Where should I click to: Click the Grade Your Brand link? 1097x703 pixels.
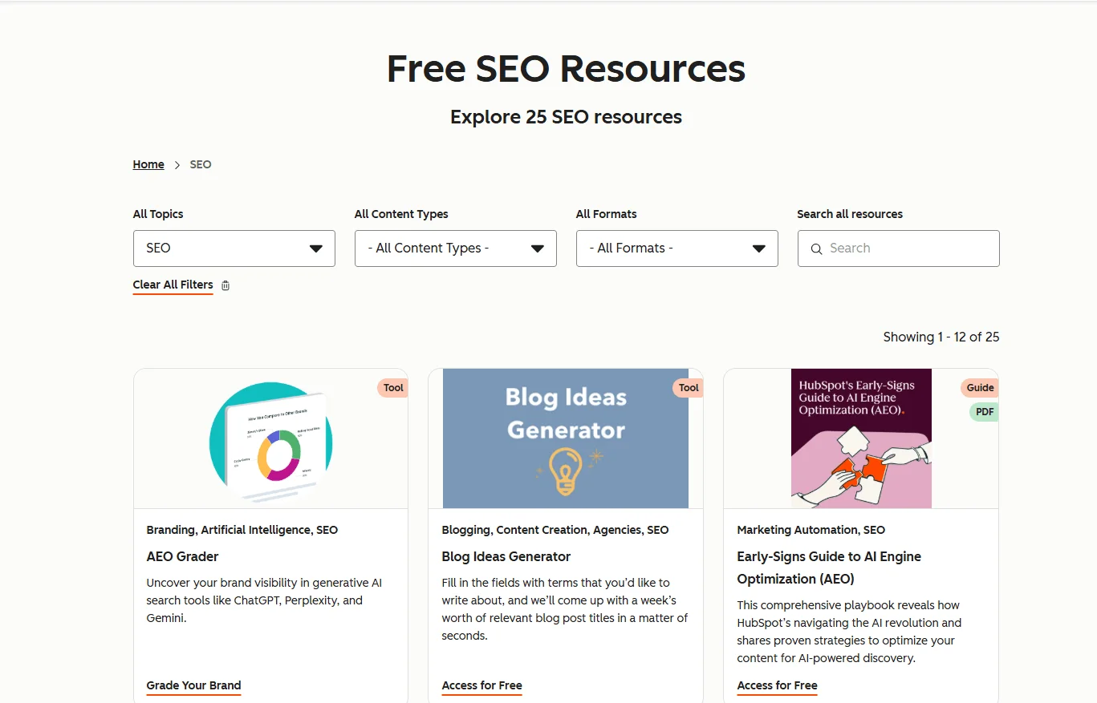tap(193, 685)
